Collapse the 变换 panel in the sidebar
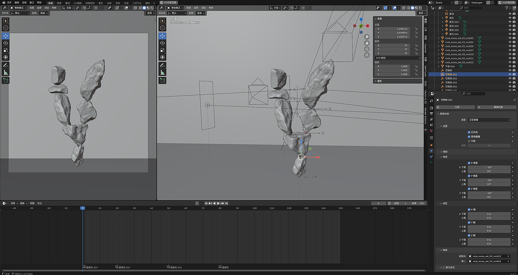Screen dimensions: 518x275 coord(375,19)
